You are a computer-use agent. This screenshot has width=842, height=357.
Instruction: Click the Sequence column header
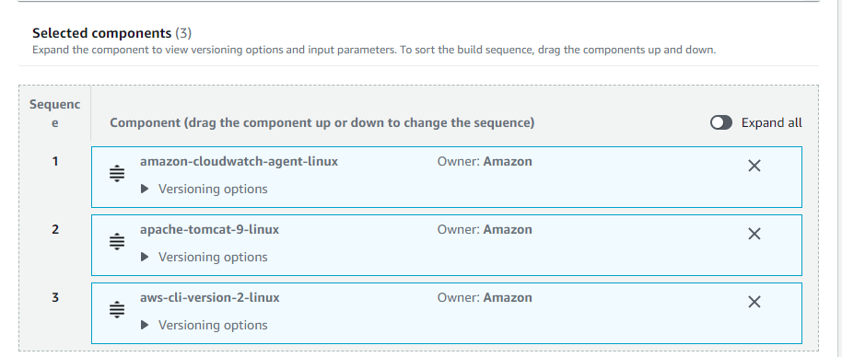[54, 114]
